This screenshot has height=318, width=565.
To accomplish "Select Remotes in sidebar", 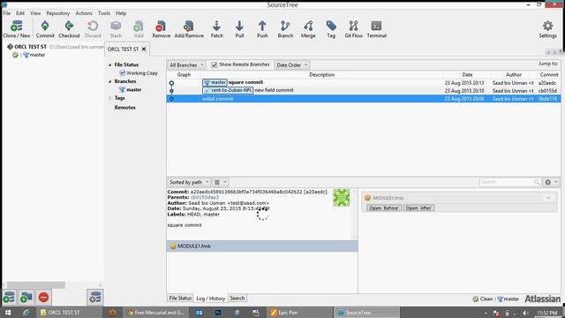I will tap(124, 108).
